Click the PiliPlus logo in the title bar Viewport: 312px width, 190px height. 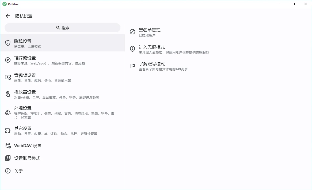pyautogui.click(x=5, y=4)
